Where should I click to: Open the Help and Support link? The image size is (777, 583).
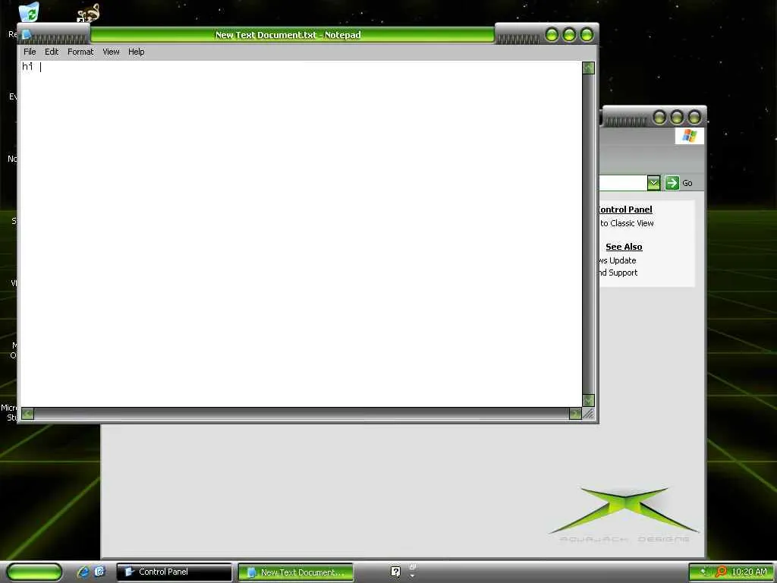(619, 273)
